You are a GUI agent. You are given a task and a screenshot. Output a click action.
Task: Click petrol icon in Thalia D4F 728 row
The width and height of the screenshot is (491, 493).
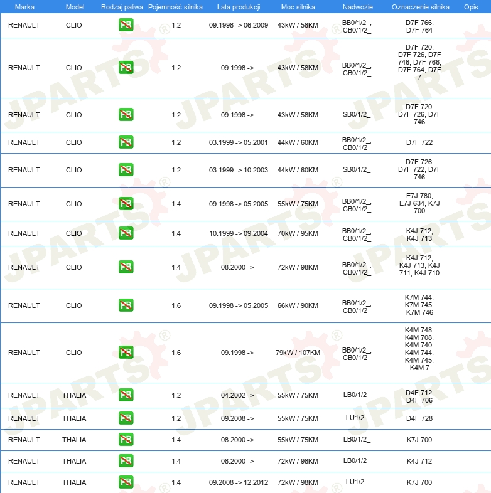pos(126,418)
